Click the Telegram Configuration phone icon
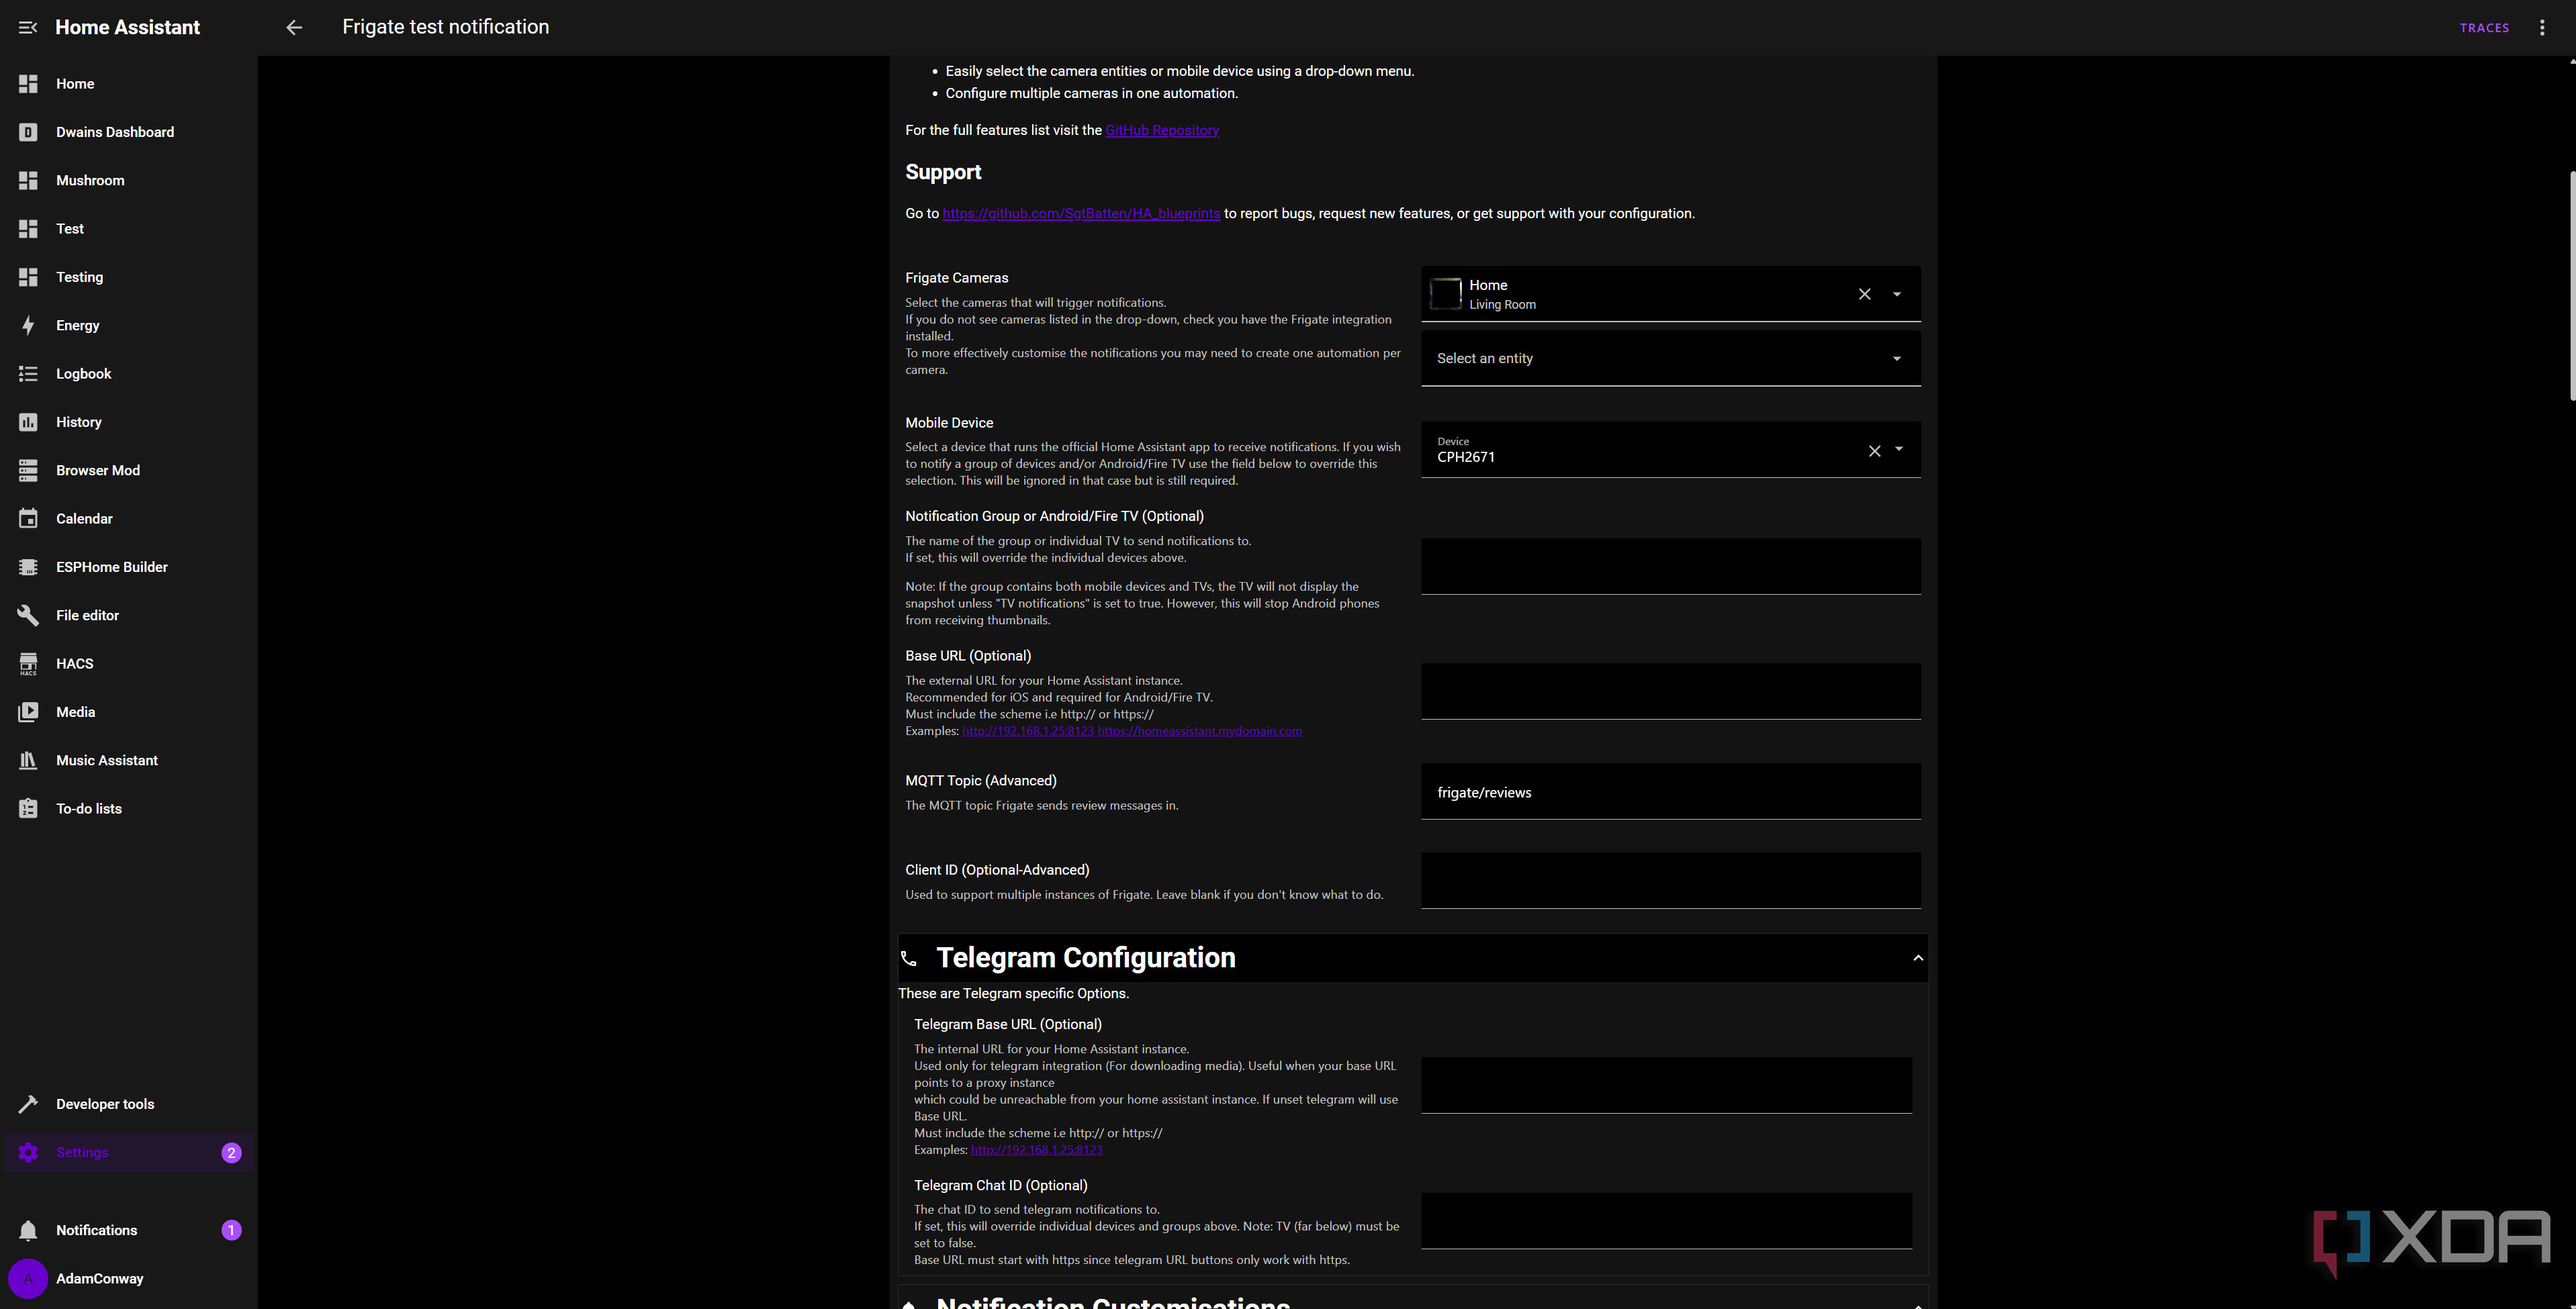The height and width of the screenshot is (1309, 2576). [909, 958]
